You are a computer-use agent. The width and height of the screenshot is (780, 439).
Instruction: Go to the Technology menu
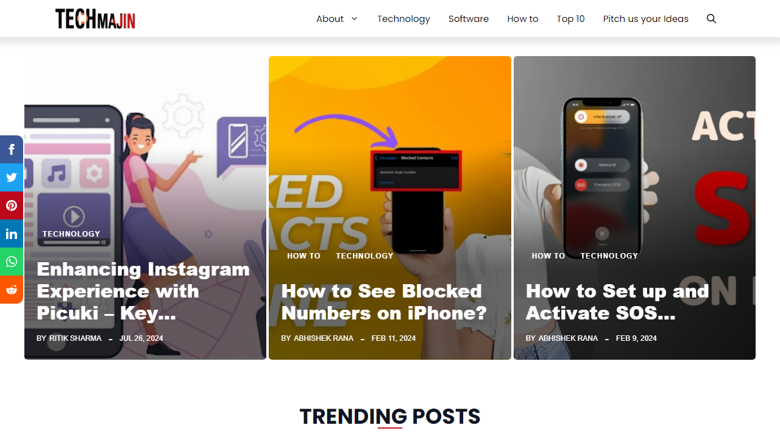pyautogui.click(x=403, y=19)
